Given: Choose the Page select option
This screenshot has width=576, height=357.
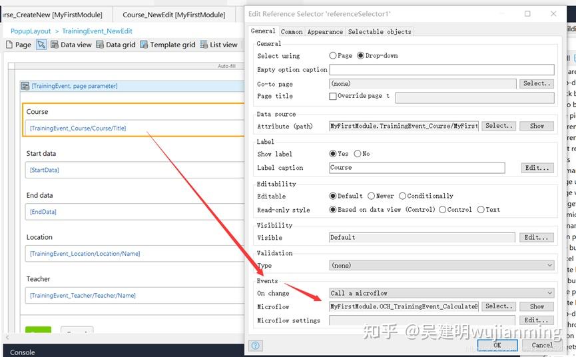Looking at the screenshot, I should point(332,55).
